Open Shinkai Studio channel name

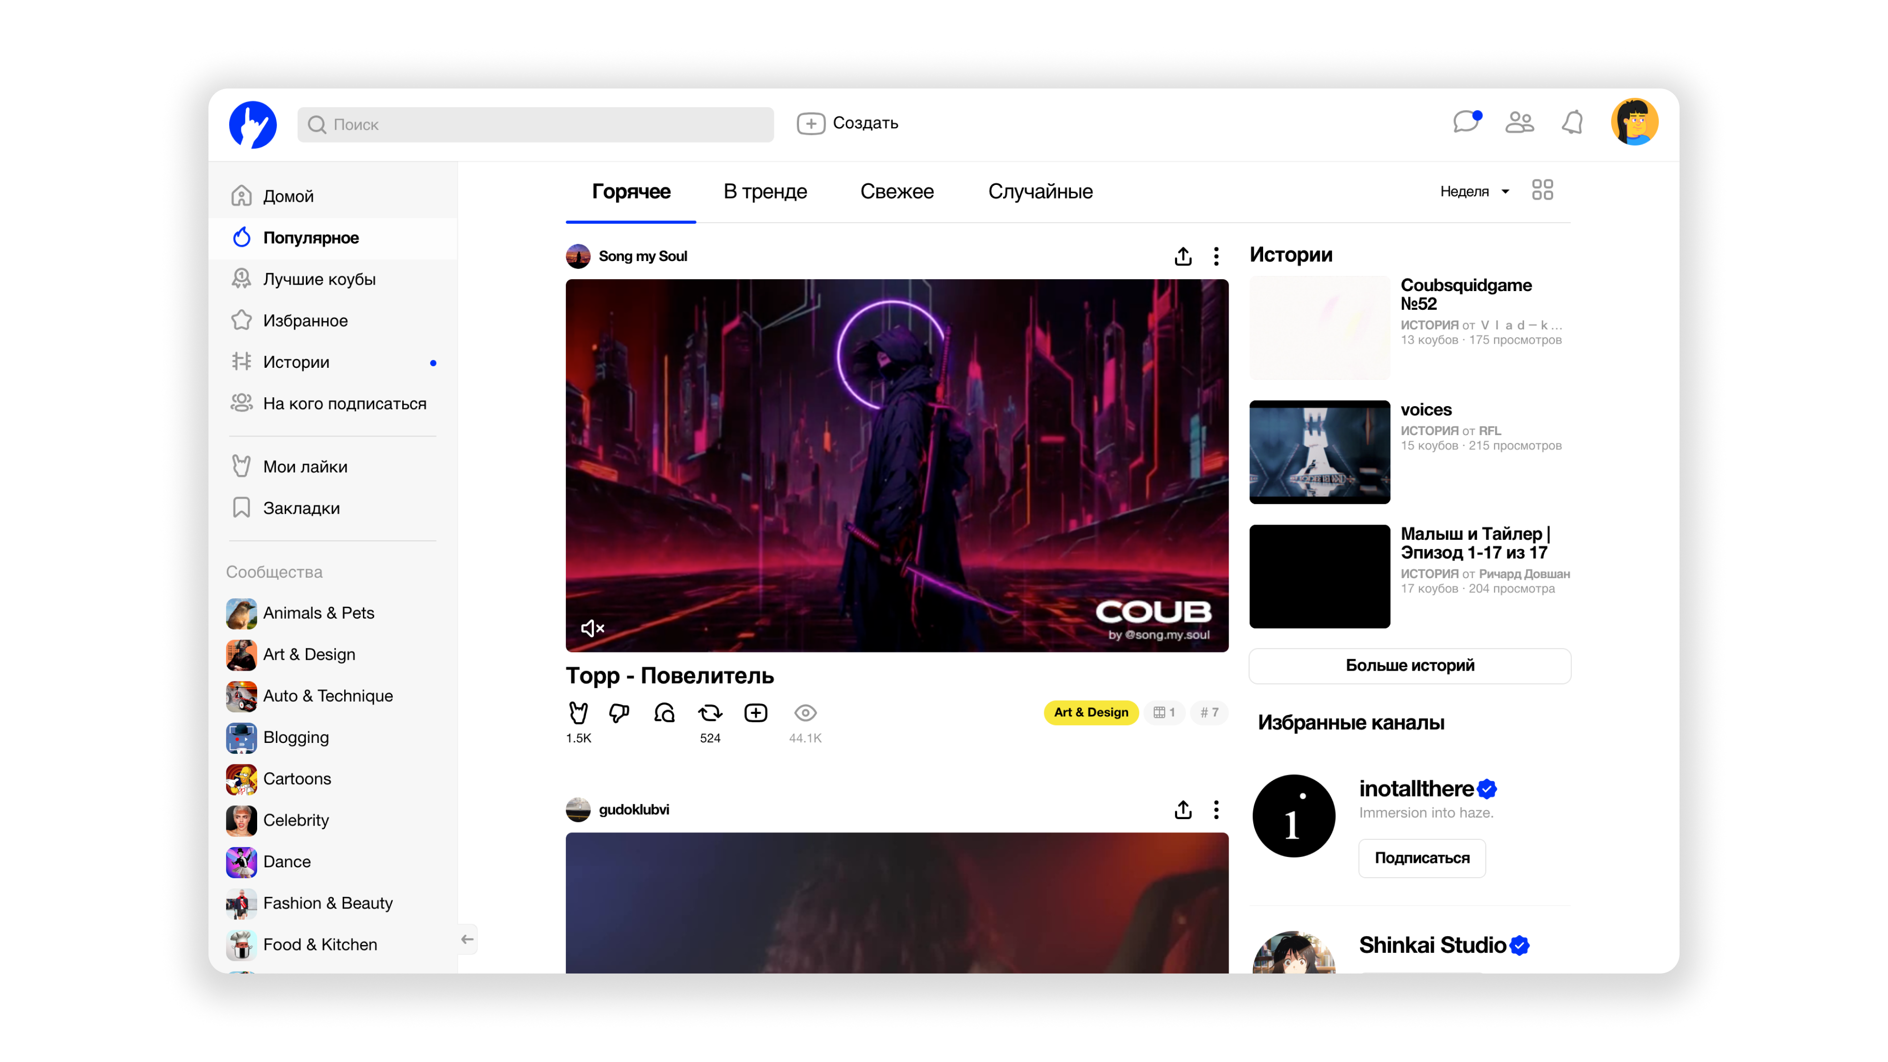(x=1432, y=944)
